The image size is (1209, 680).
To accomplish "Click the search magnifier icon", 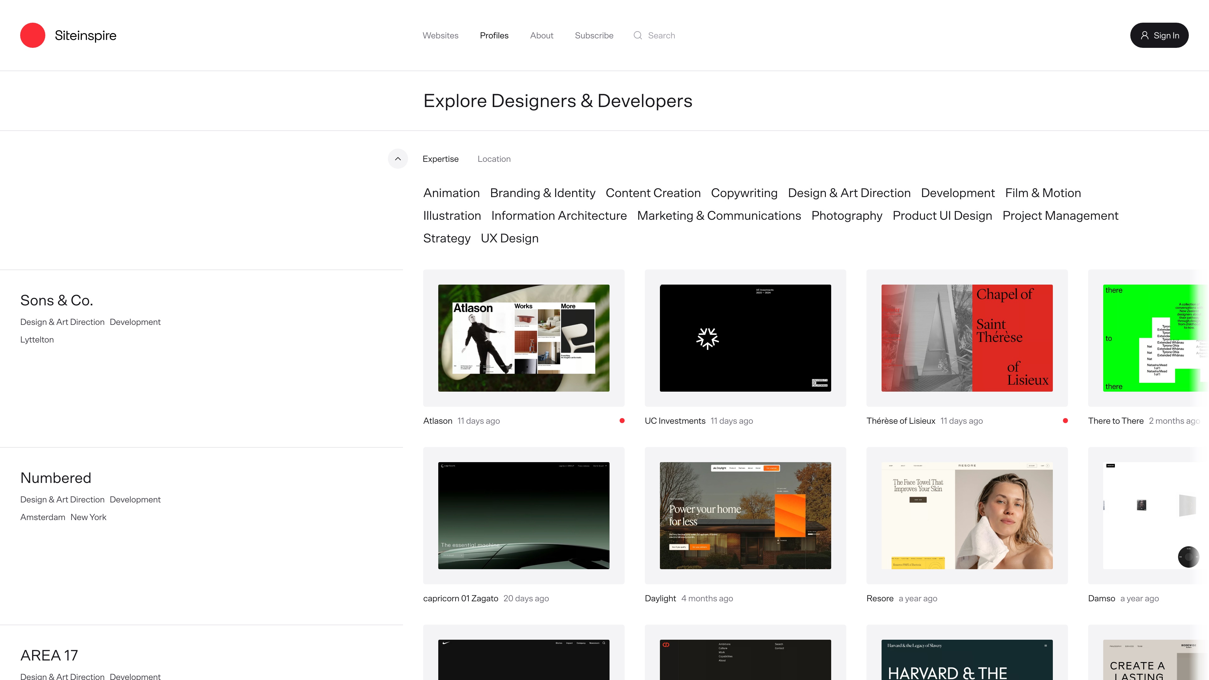I will [x=637, y=35].
